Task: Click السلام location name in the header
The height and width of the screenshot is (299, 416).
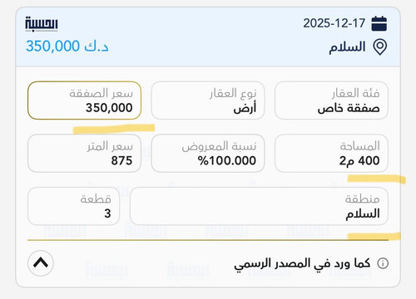Action: point(347,47)
